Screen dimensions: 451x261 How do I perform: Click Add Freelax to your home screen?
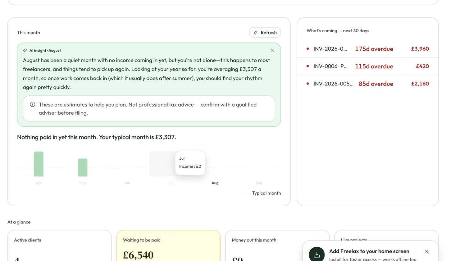(x=369, y=251)
